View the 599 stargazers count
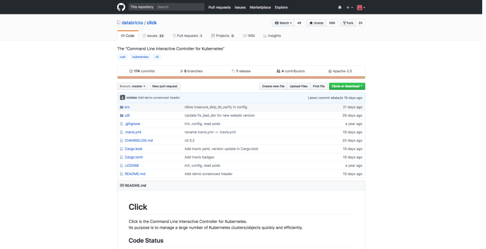486x249 pixels. [332, 23]
